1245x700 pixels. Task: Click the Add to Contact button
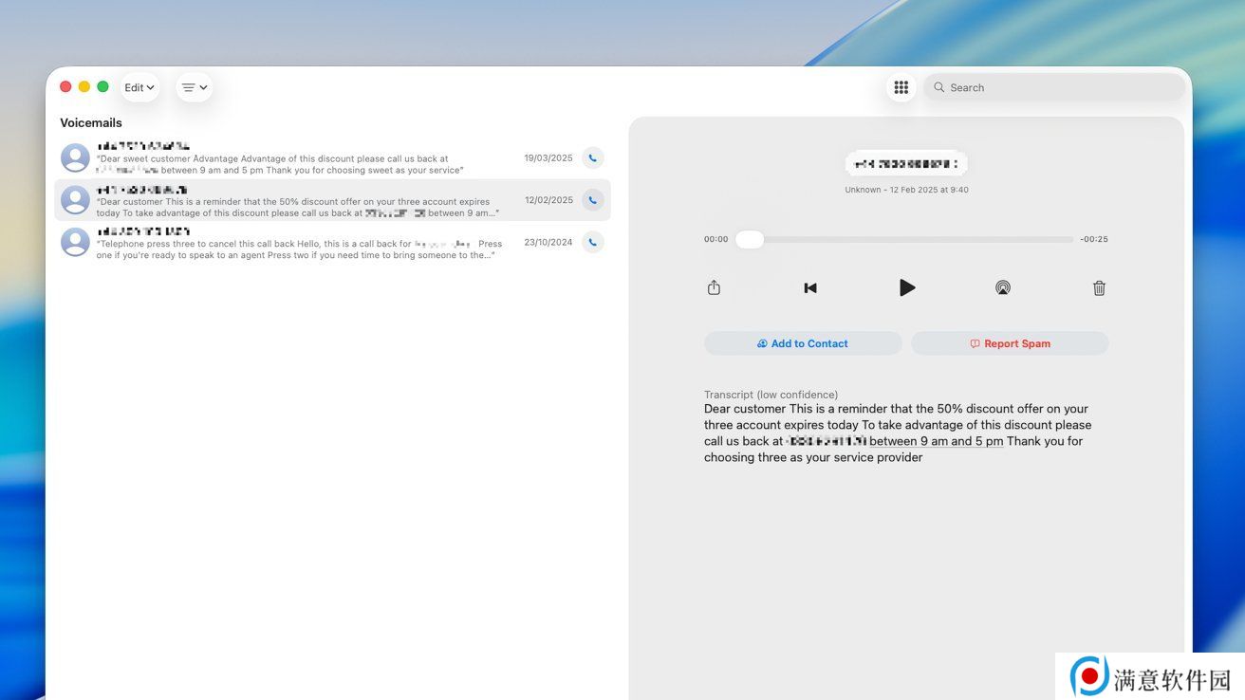tap(802, 343)
